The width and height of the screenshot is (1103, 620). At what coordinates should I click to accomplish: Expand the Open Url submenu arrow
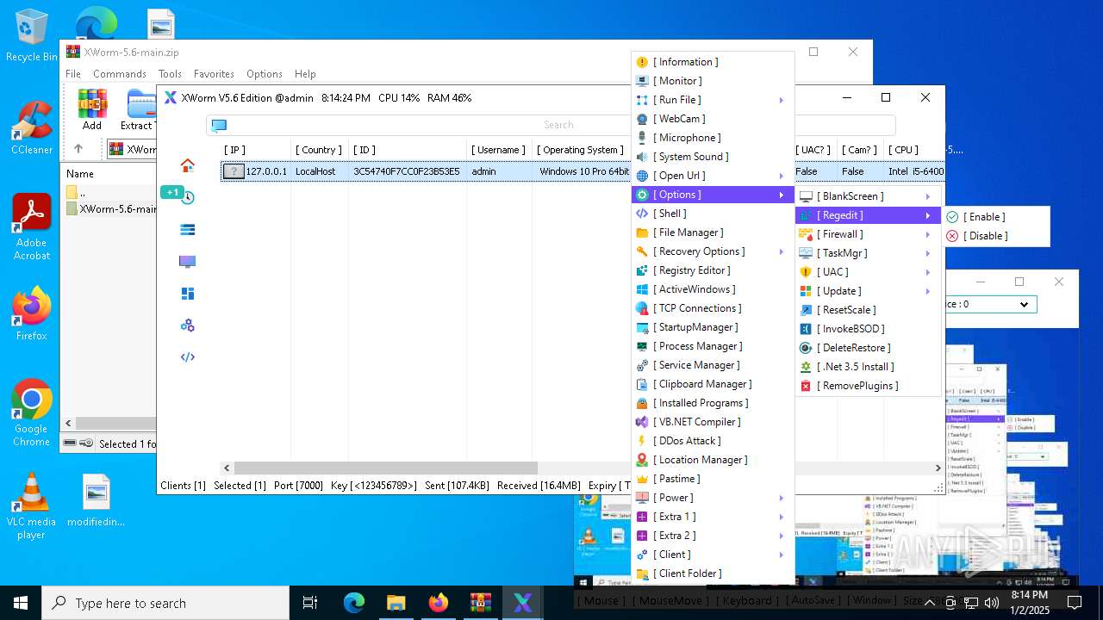coord(782,176)
